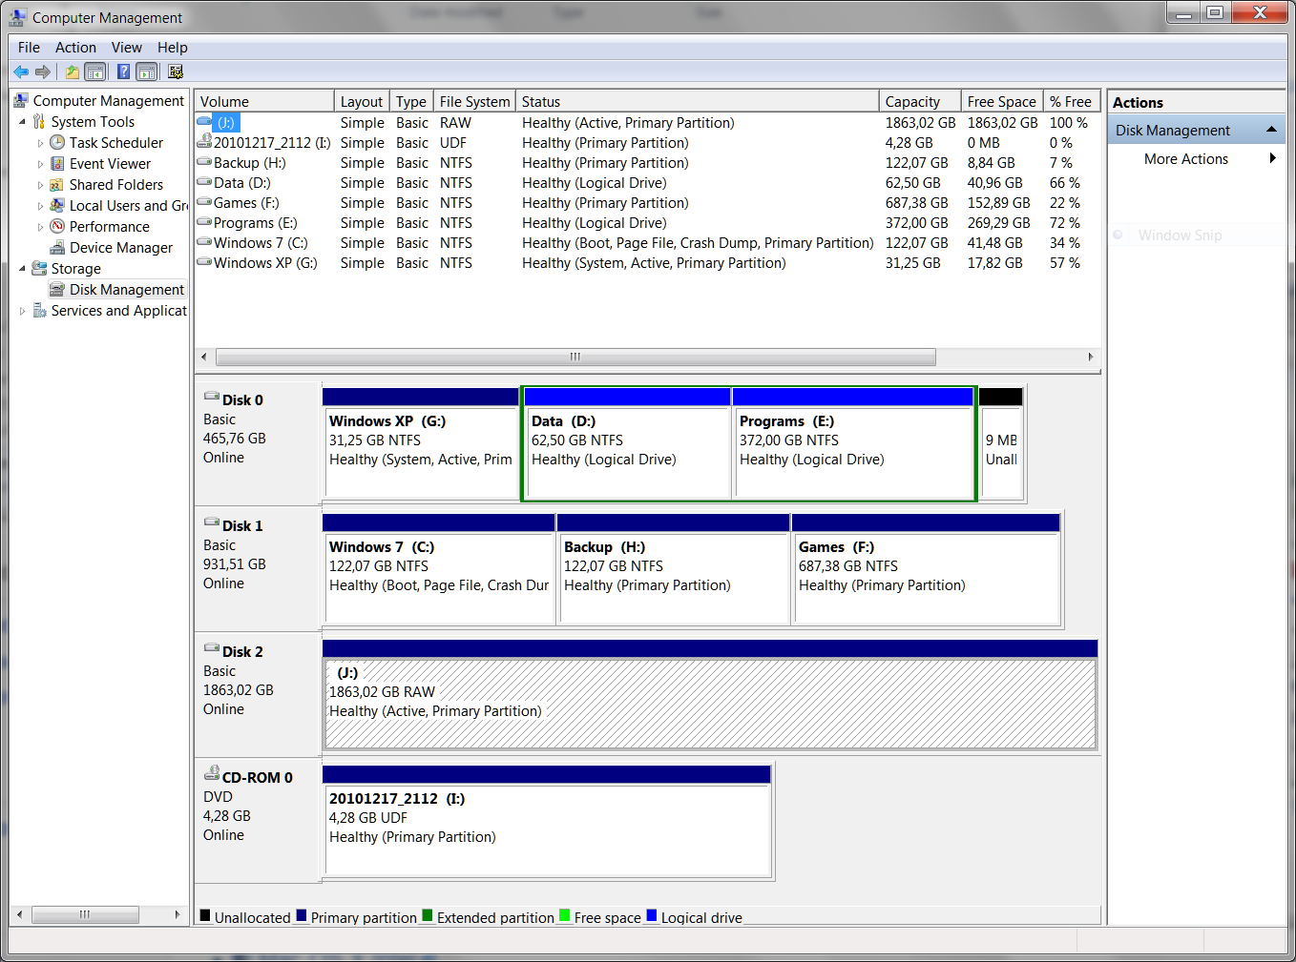This screenshot has height=962, width=1296.
Task: Select the 9 MB unallocated block
Action: click(1001, 442)
